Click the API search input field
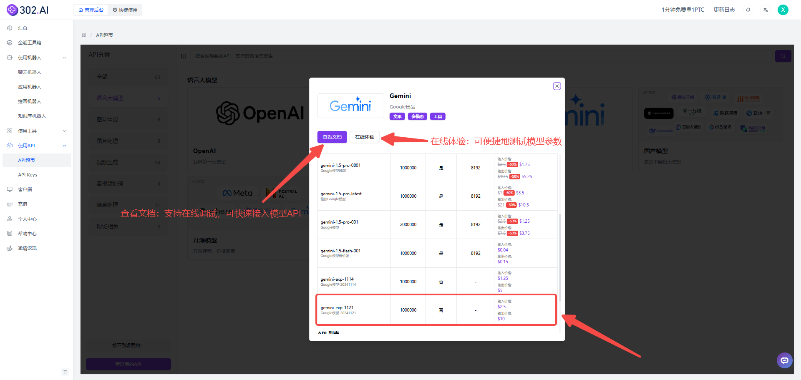 tap(481, 56)
